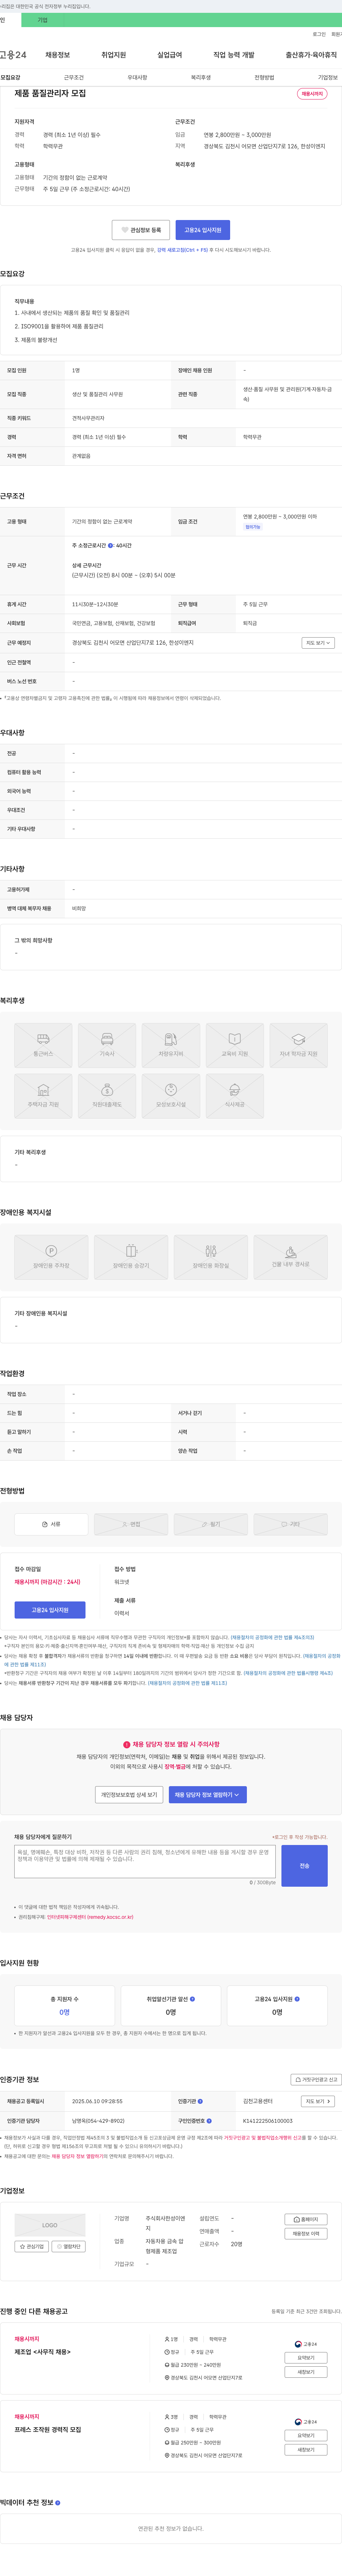The width and height of the screenshot is (342, 2576).
Task: Open the 채용정보 main menu
Action: tap(58, 55)
